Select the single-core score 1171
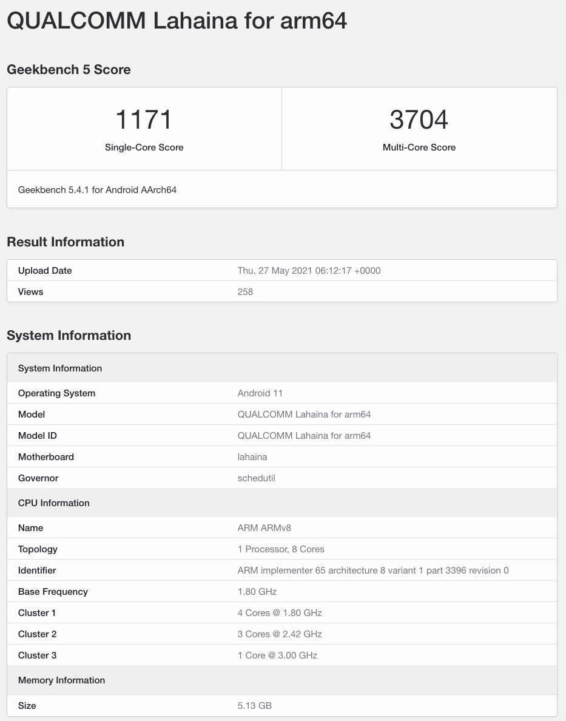Viewport: 566px width, 721px height. (x=144, y=120)
